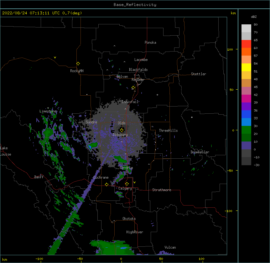The height and width of the screenshot is (263, 270).
Task: Select the white asterisk east of Innisfail
Action: click(x=157, y=95)
